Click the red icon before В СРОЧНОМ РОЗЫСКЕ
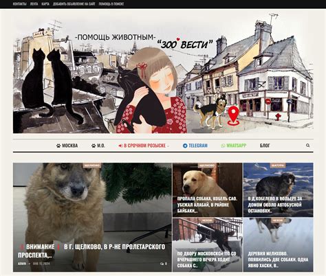The width and height of the screenshot is (326, 276). tap(120, 146)
